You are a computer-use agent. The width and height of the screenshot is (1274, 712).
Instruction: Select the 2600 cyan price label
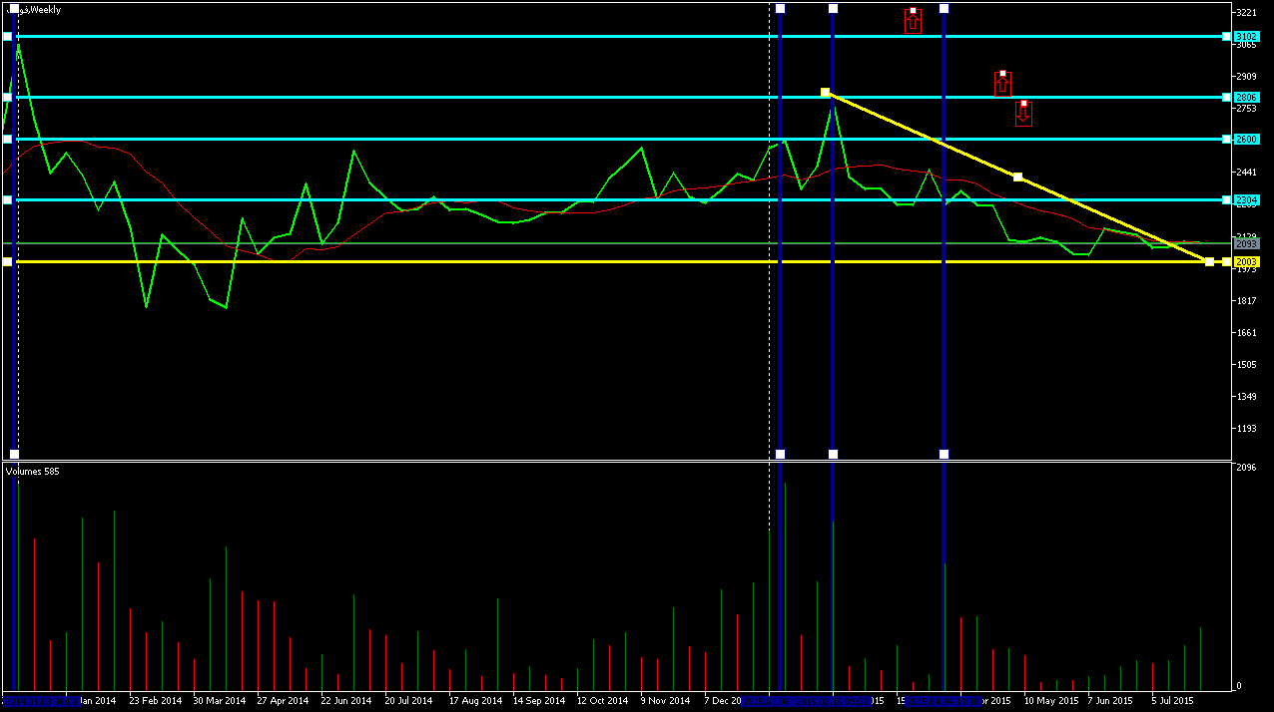[x=1246, y=140]
